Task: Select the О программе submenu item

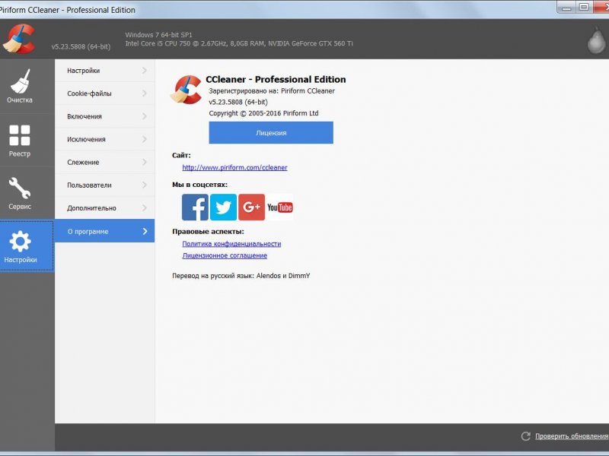Action: click(x=105, y=231)
